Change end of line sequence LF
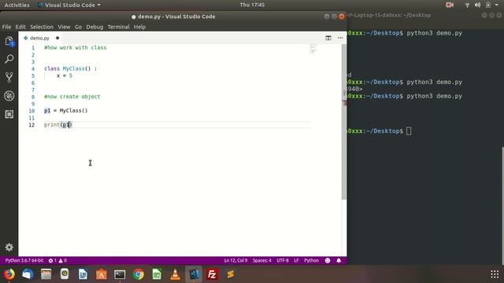 [x=296, y=260]
